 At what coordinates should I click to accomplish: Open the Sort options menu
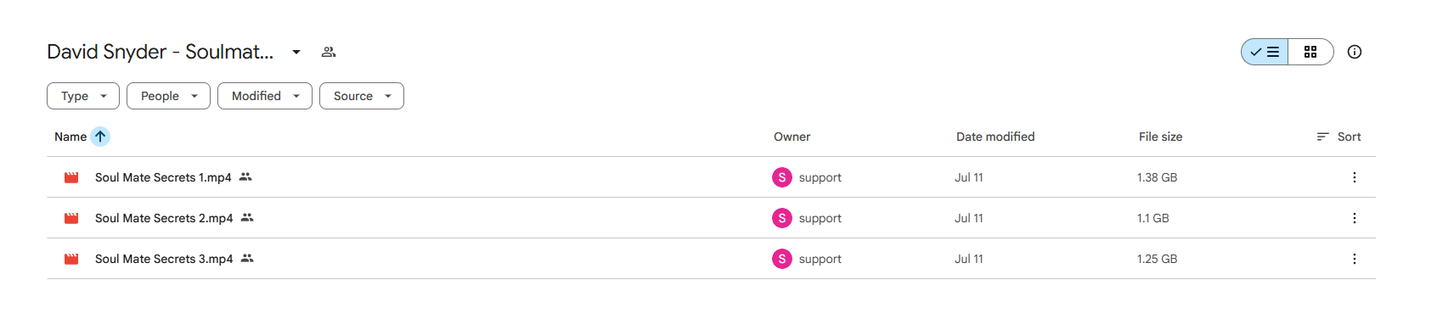pos(1338,137)
